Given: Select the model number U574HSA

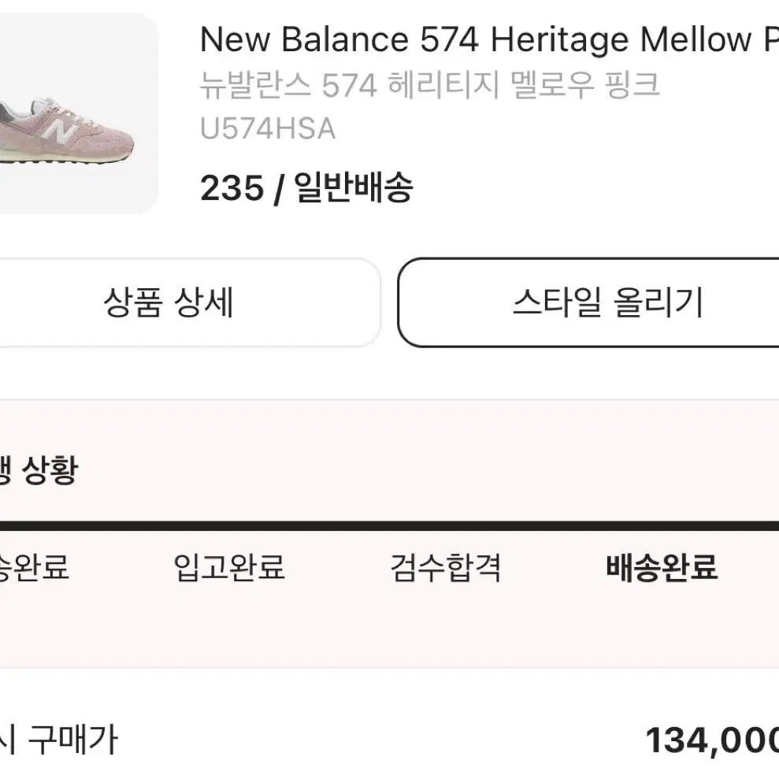Looking at the screenshot, I should [268, 128].
